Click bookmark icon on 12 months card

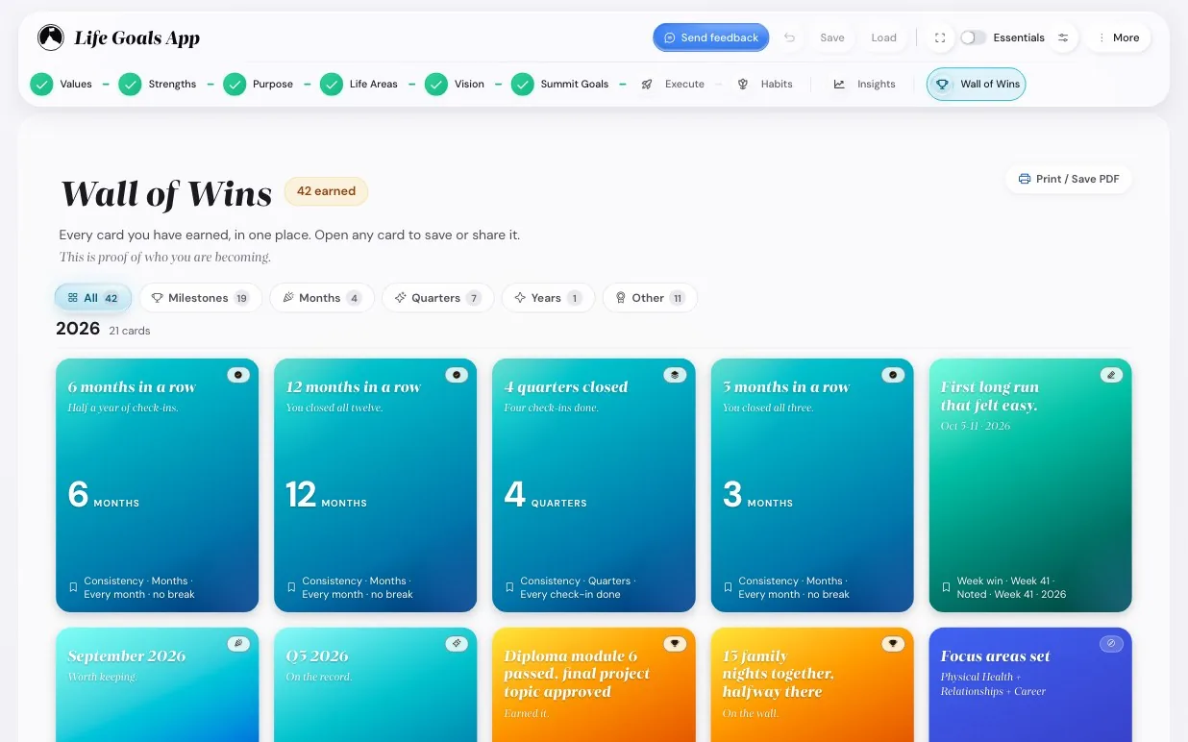point(291,587)
